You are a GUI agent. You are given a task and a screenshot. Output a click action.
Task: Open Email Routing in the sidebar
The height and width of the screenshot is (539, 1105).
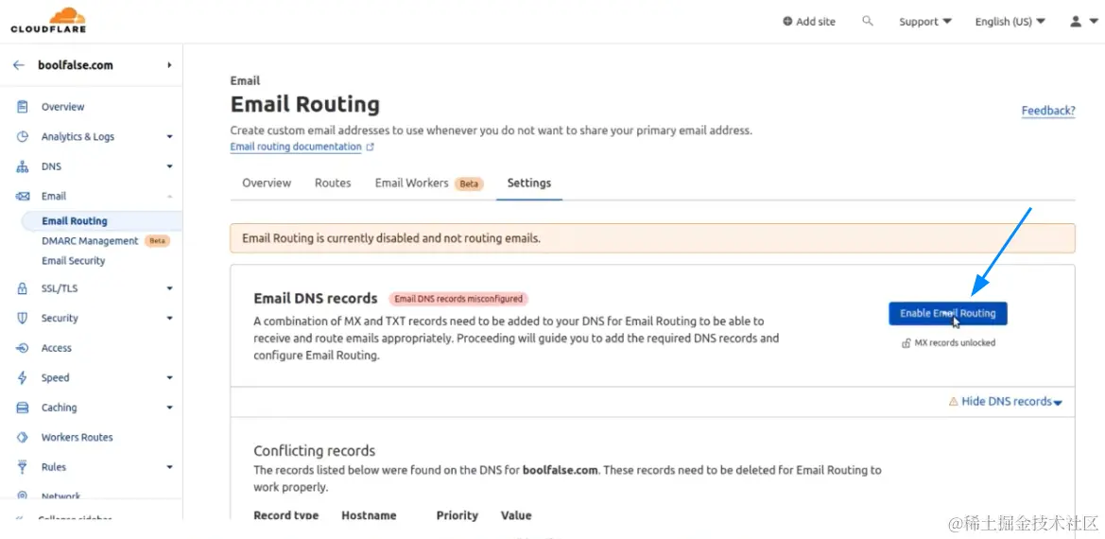75,221
